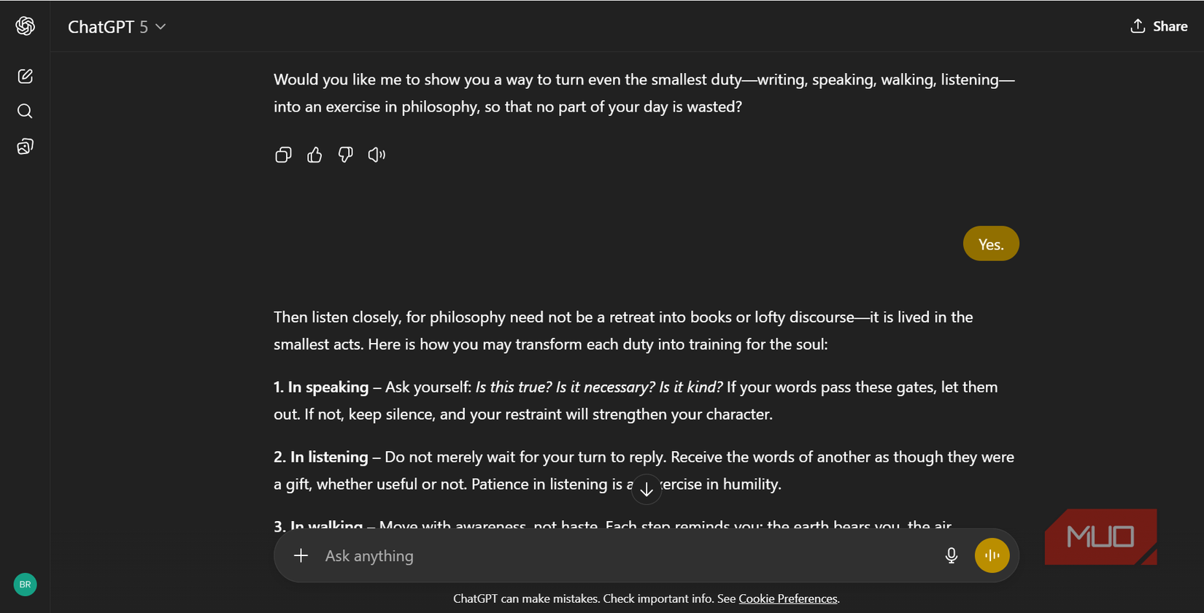Viewport: 1204px width, 613px height.
Task: Open the Cookie Preferences link
Action: [x=787, y=598]
